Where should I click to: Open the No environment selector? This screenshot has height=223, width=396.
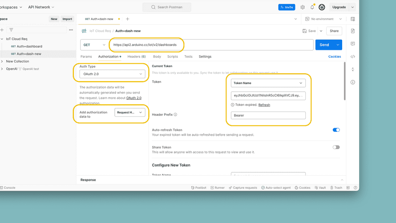(x=323, y=19)
